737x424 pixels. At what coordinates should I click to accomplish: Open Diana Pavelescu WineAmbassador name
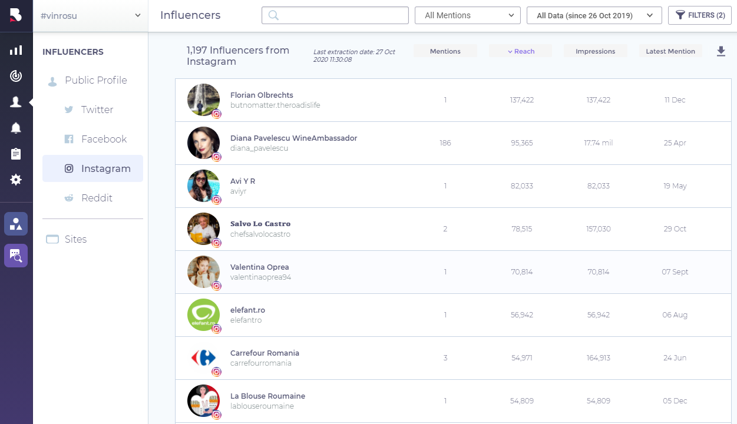pyautogui.click(x=293, y=138)
